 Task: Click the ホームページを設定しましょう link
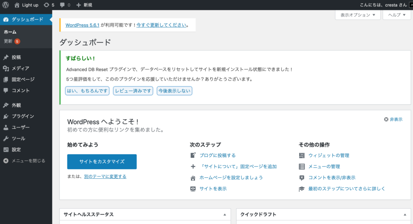[231, 178]
